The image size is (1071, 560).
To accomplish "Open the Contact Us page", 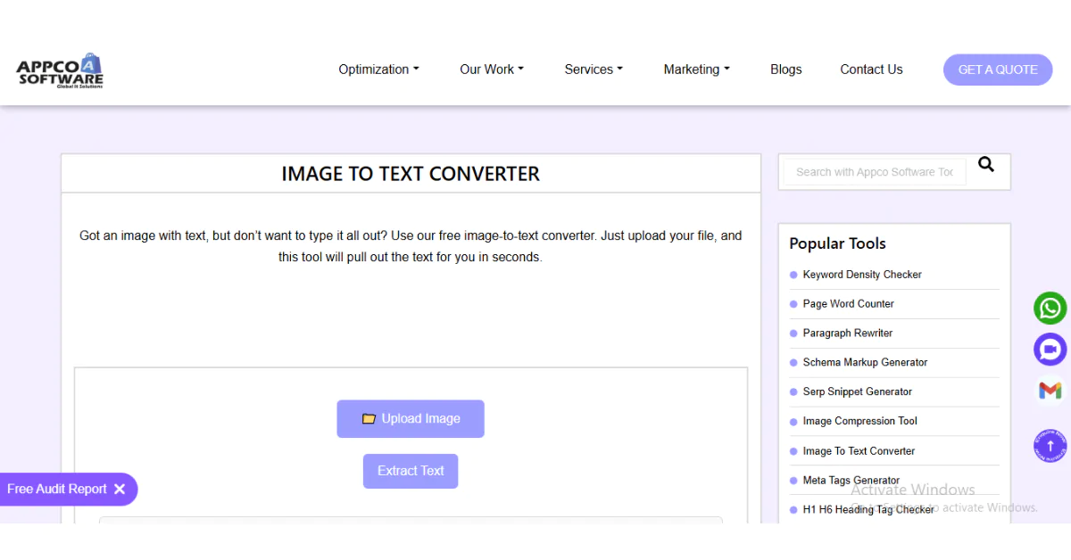I will coord(871,69).
